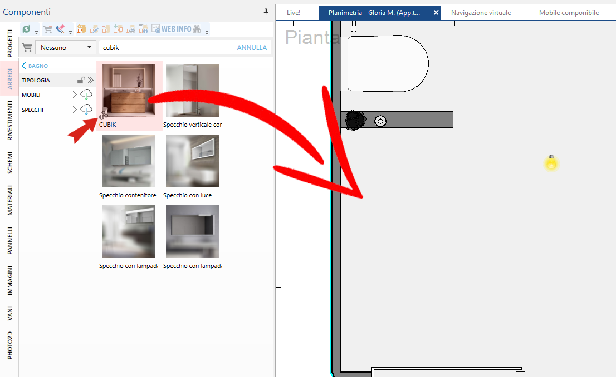Open the ARREDI side tab

coord(10,78)
